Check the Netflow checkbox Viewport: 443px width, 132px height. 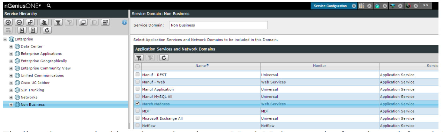click(137, 125)
